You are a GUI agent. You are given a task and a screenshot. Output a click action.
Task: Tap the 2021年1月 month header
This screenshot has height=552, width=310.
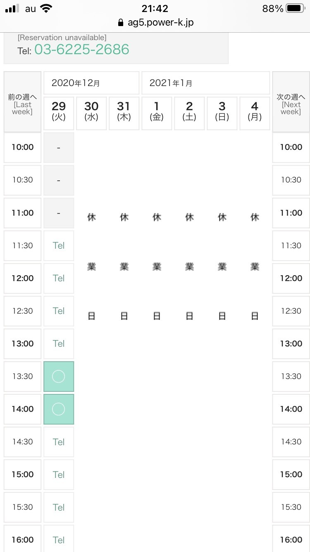[x=205, y=83]
